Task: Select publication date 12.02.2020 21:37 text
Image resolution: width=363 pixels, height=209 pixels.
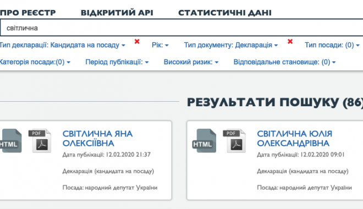Action: click(x=128, y=155)
